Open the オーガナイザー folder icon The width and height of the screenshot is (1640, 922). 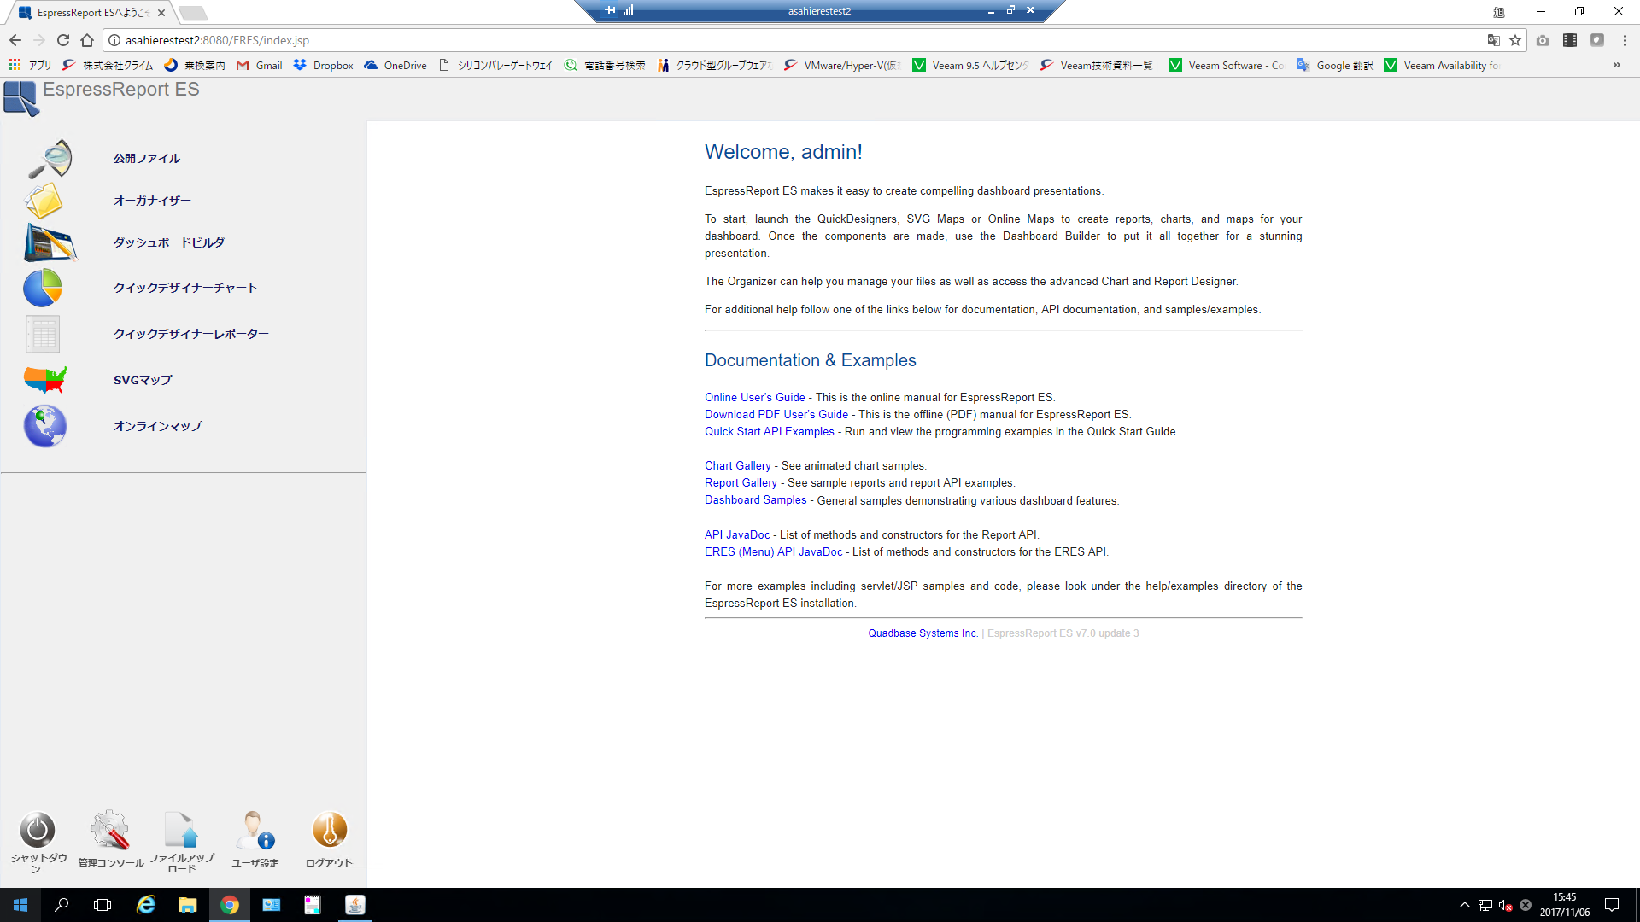pos(44,201)
